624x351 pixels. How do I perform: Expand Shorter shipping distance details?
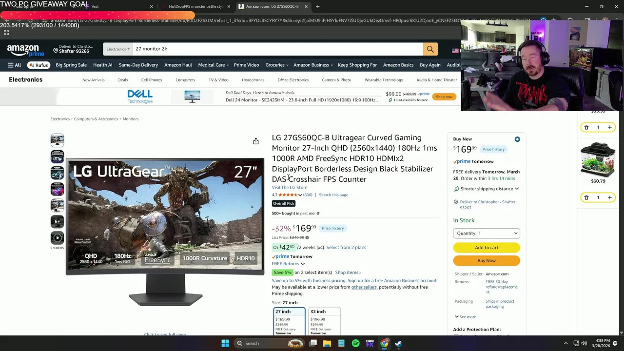tap(517, 189)
